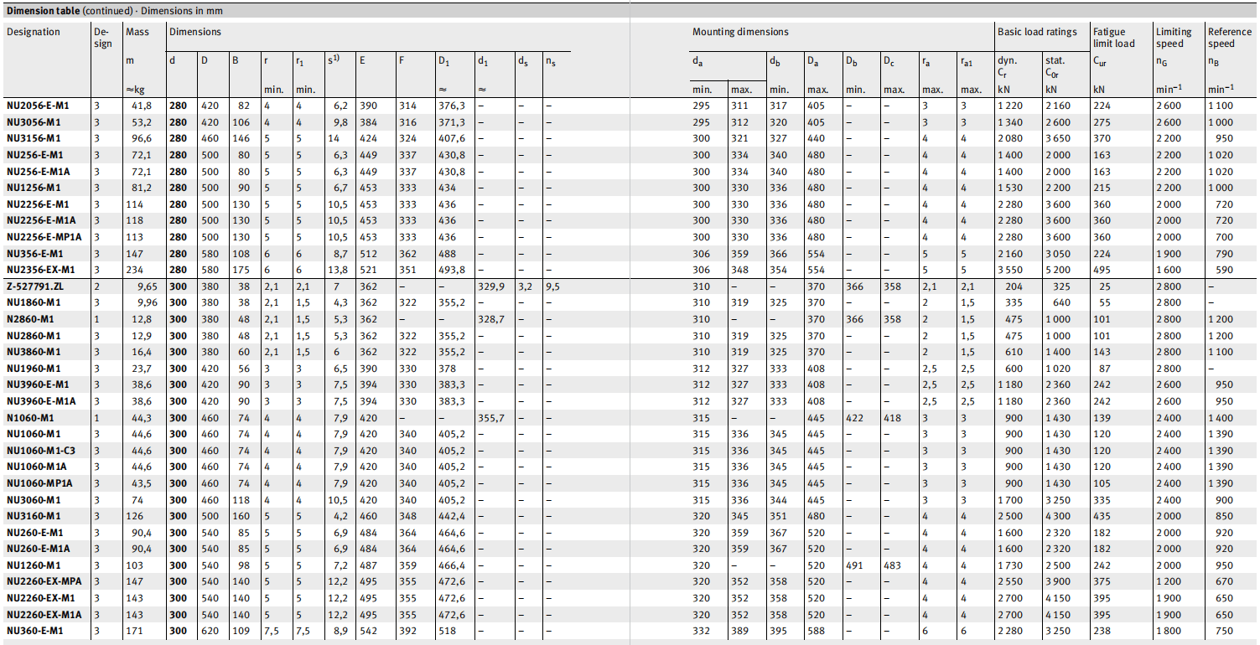Select designation NU2260-EX-MPA
This screenshot has height=645, width=1260.
pyautogui.click(x=44, y=581)
